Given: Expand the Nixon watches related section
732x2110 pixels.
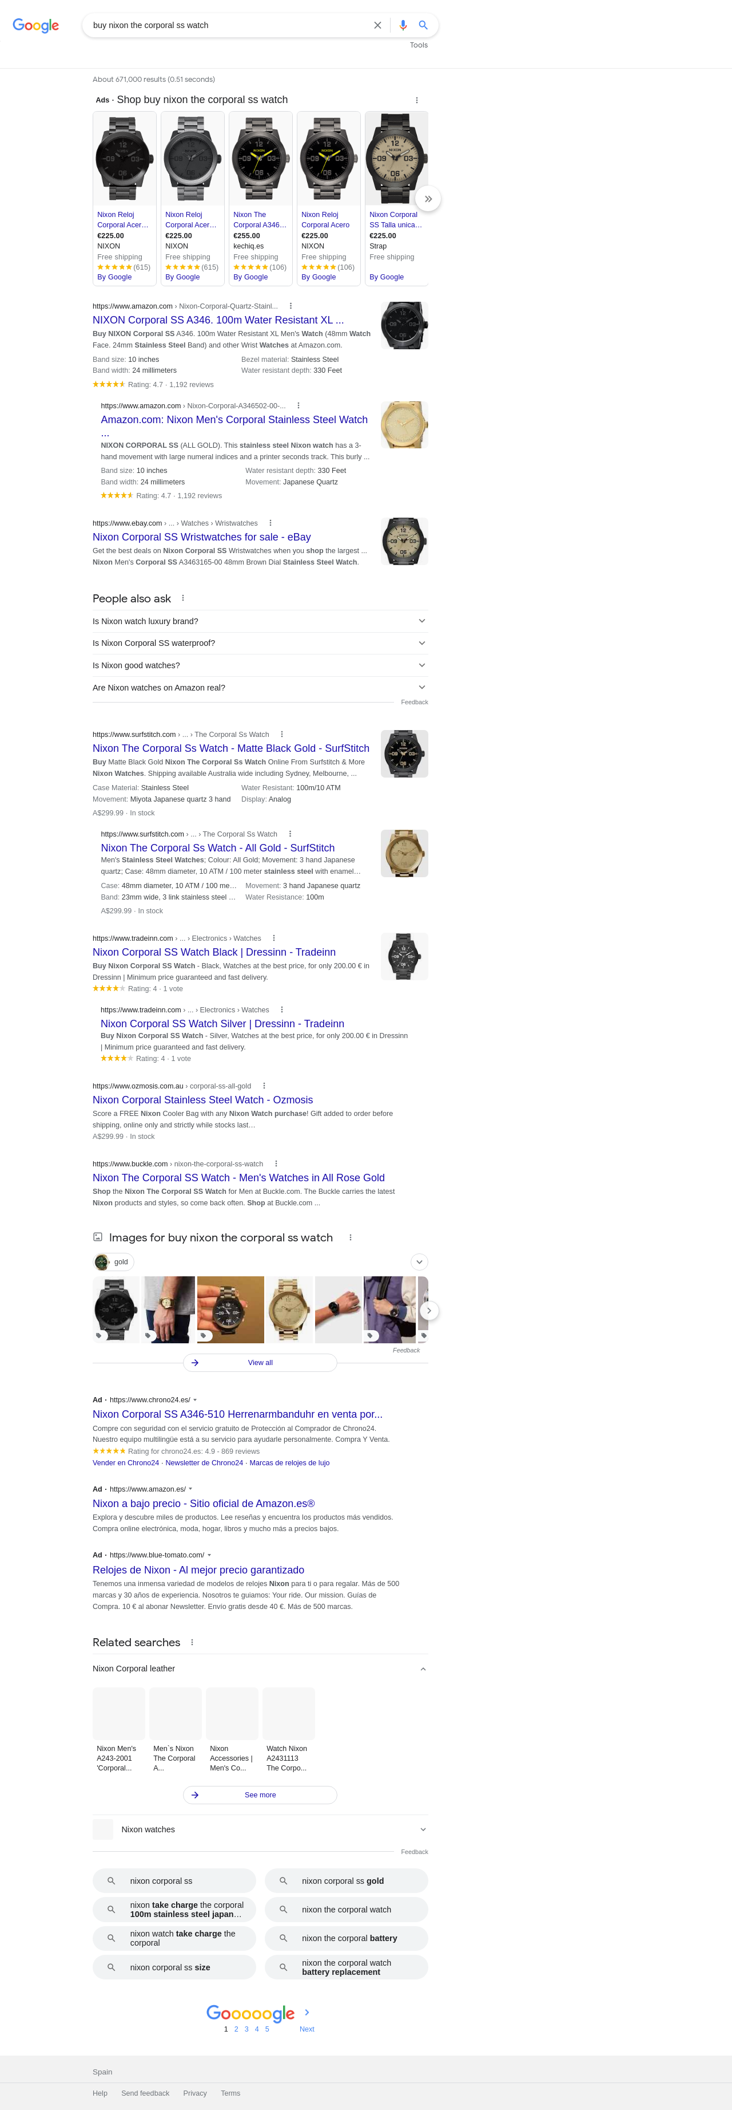Looking at the screenshot, I should pyautogui.click(x=260, y=1830).
